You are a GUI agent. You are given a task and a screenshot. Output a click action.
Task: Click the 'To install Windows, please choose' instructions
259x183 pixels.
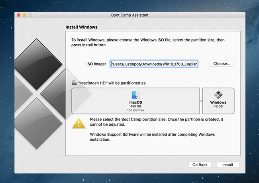point(148,42)
